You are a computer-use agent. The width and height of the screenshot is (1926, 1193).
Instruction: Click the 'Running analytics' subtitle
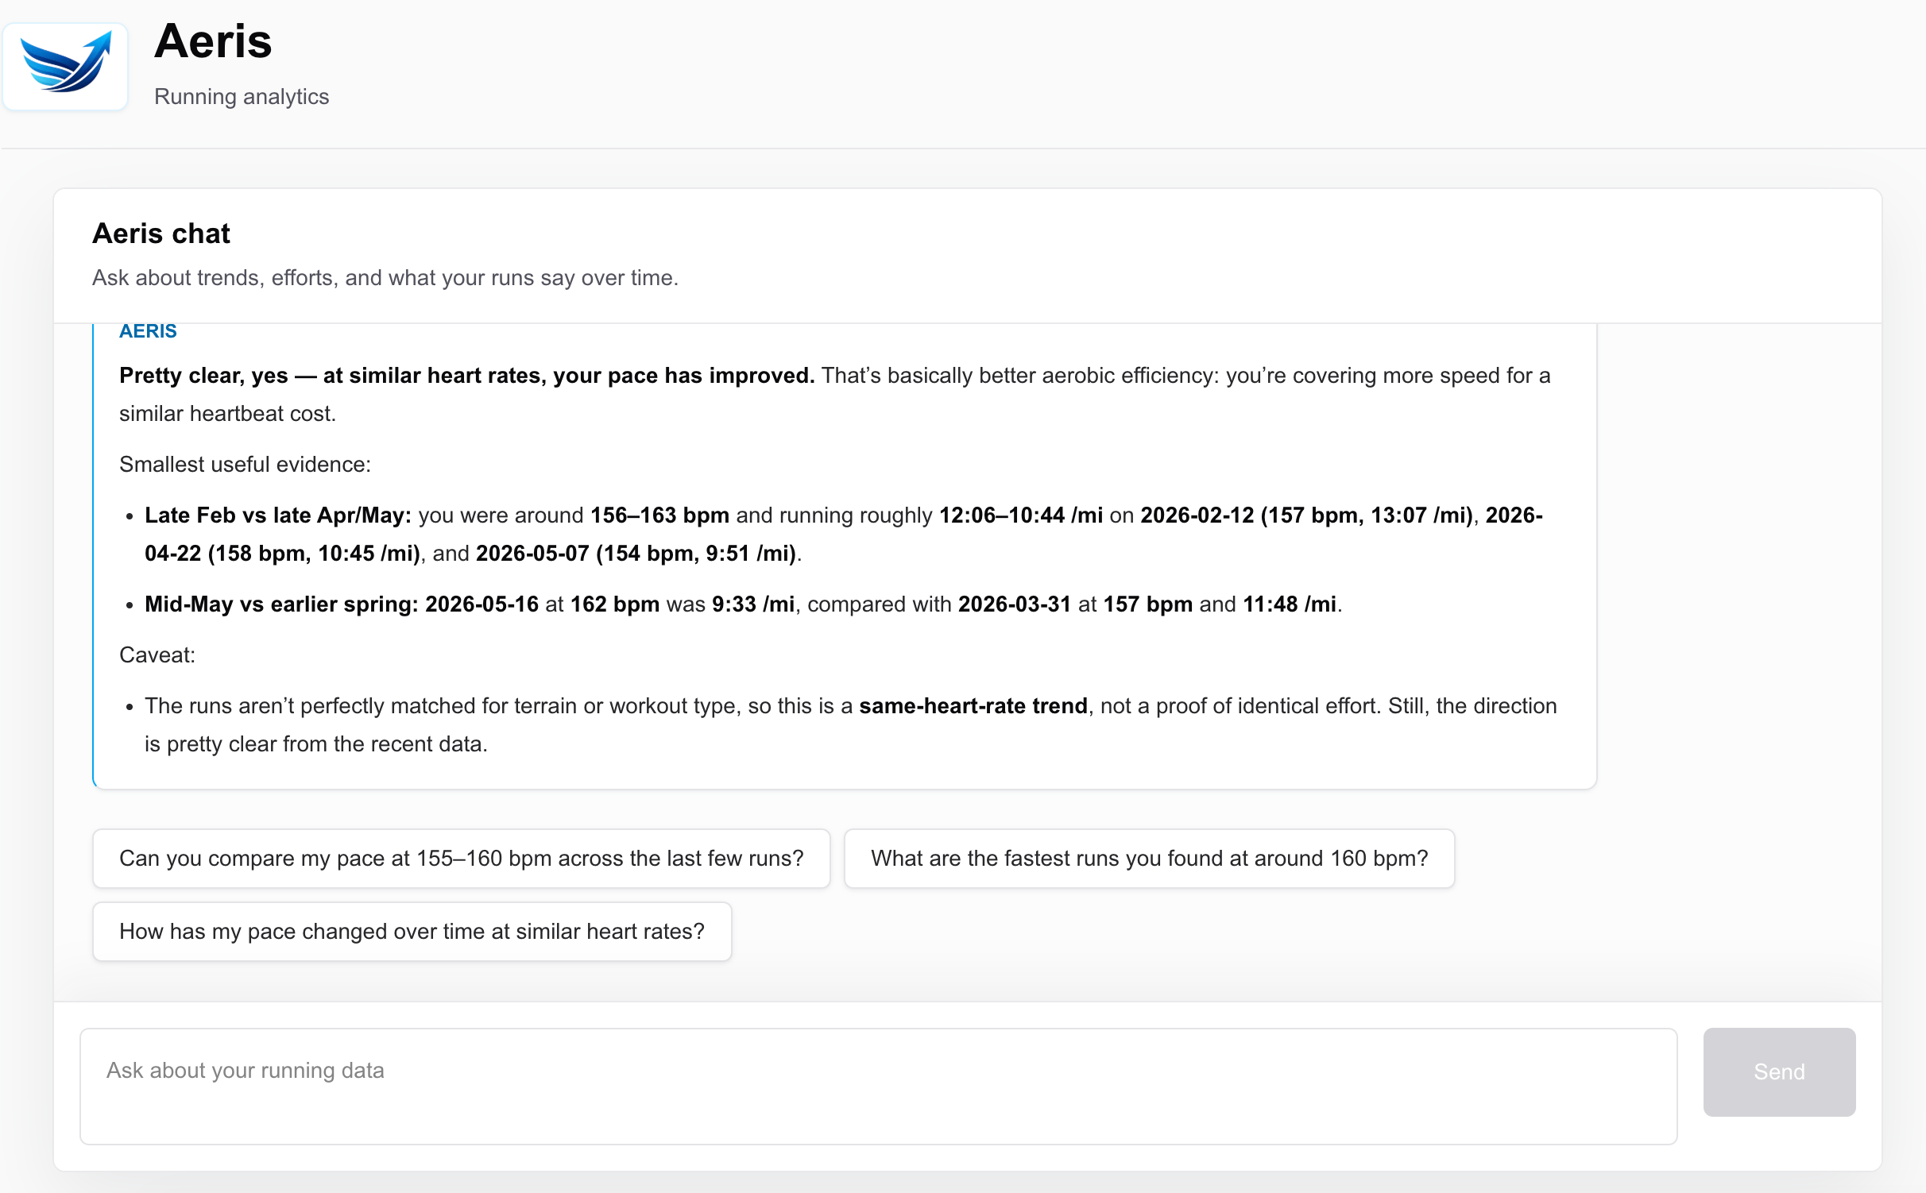242,96
